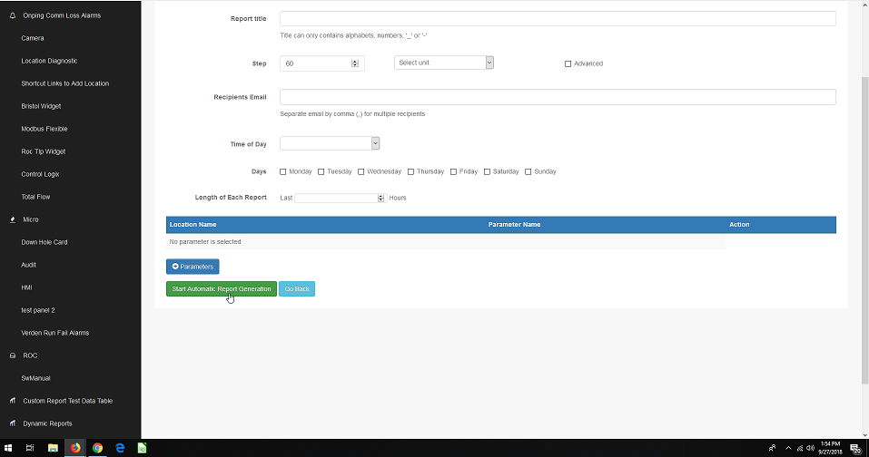Check the Monday checkbox
Viewport: 869px width, 457px height.
point(283,171)
